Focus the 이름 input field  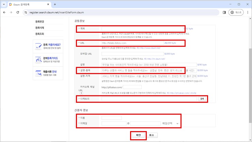pyautogui.click(x=112, y=118)
